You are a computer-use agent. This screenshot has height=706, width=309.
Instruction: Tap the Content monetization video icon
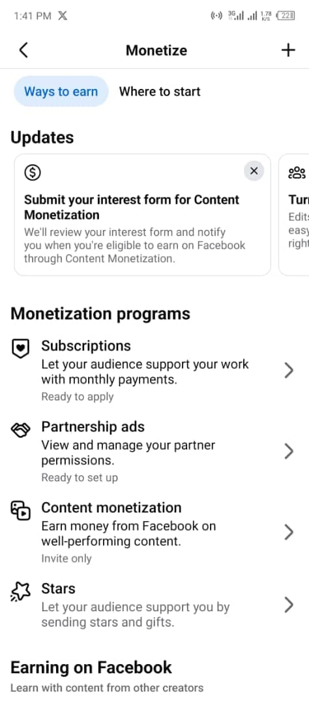(x=20, y=510)
